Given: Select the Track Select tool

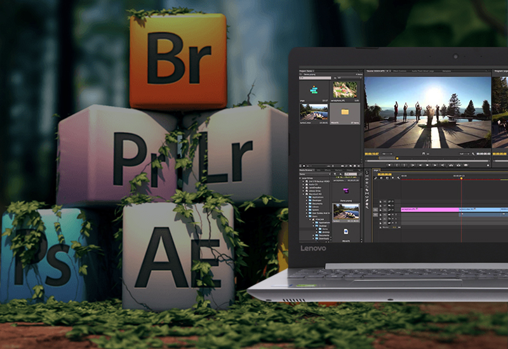Looking at the screenshot, I should coord(367,176).
